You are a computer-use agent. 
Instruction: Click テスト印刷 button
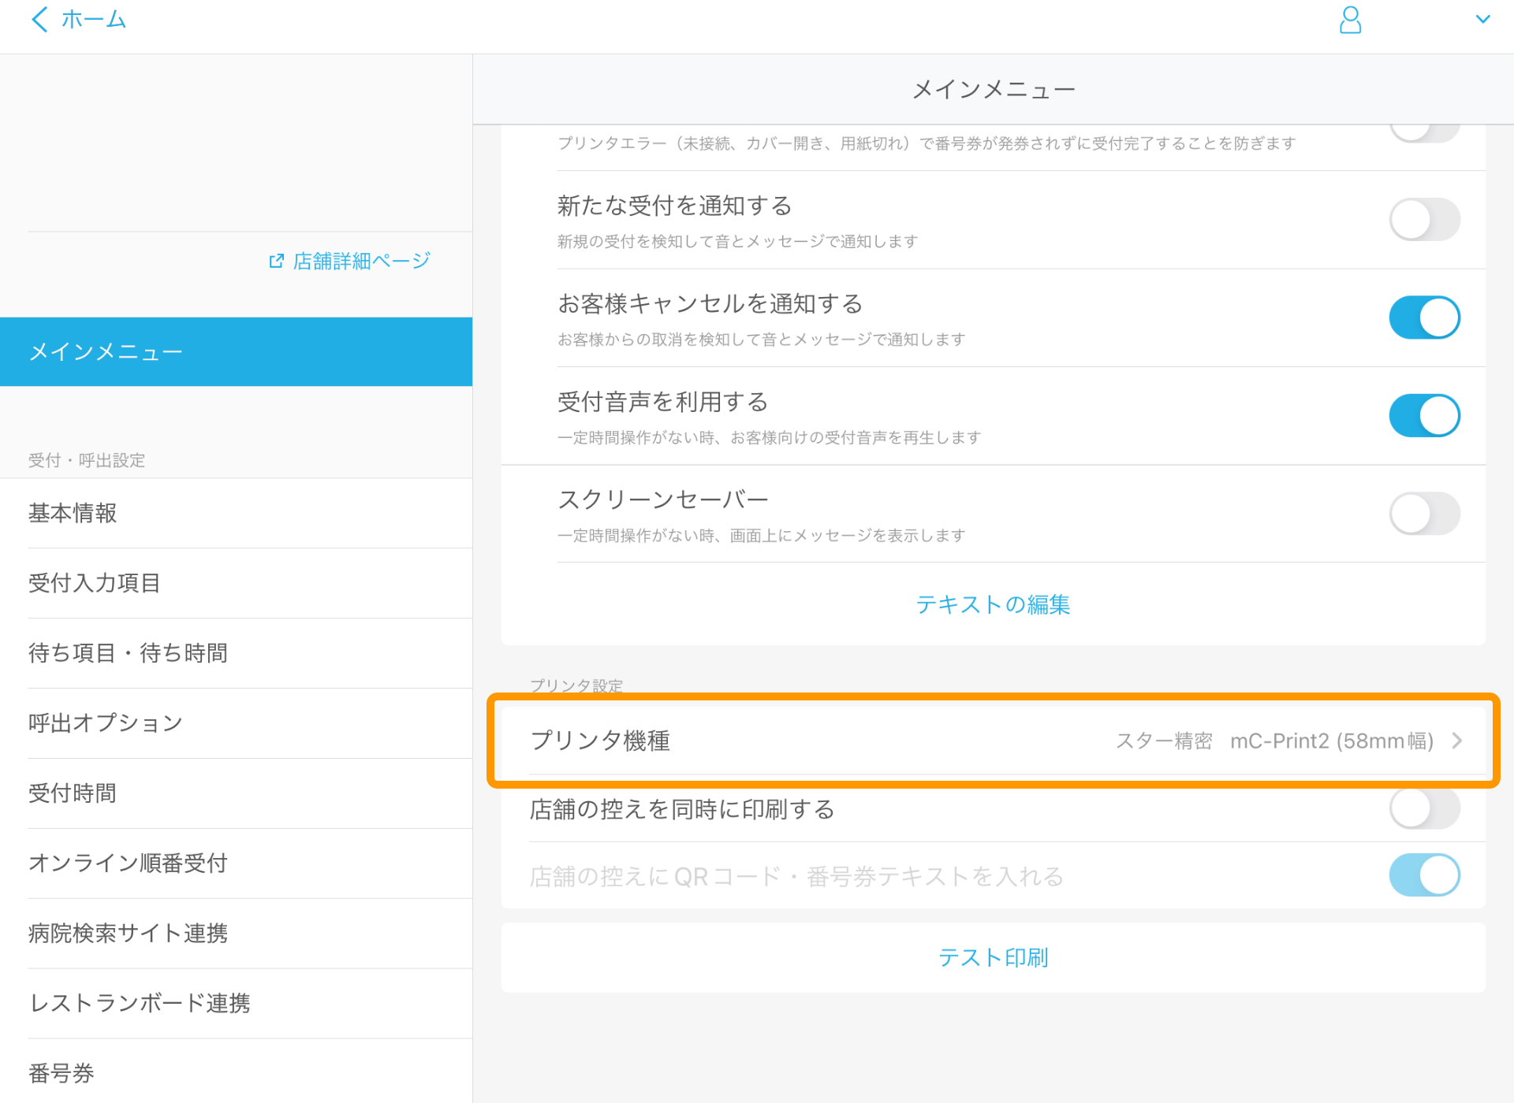[x=993, y=957]
